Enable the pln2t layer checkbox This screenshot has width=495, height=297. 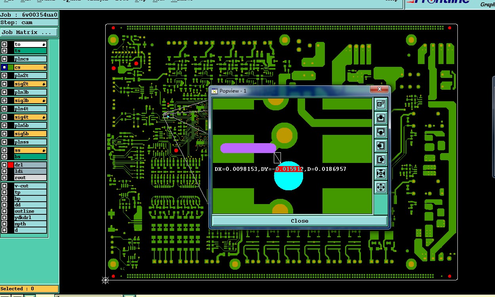tap(4, 76)
